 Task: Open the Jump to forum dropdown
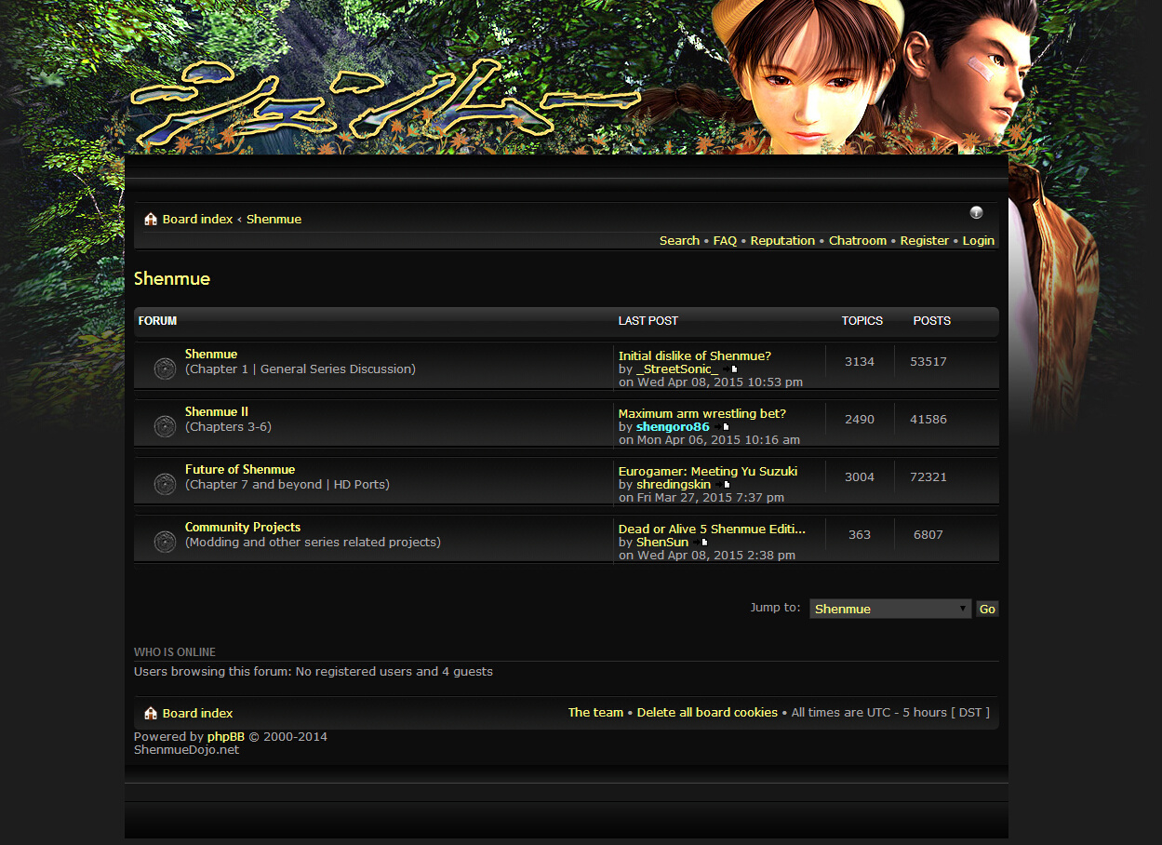[890, 609]
